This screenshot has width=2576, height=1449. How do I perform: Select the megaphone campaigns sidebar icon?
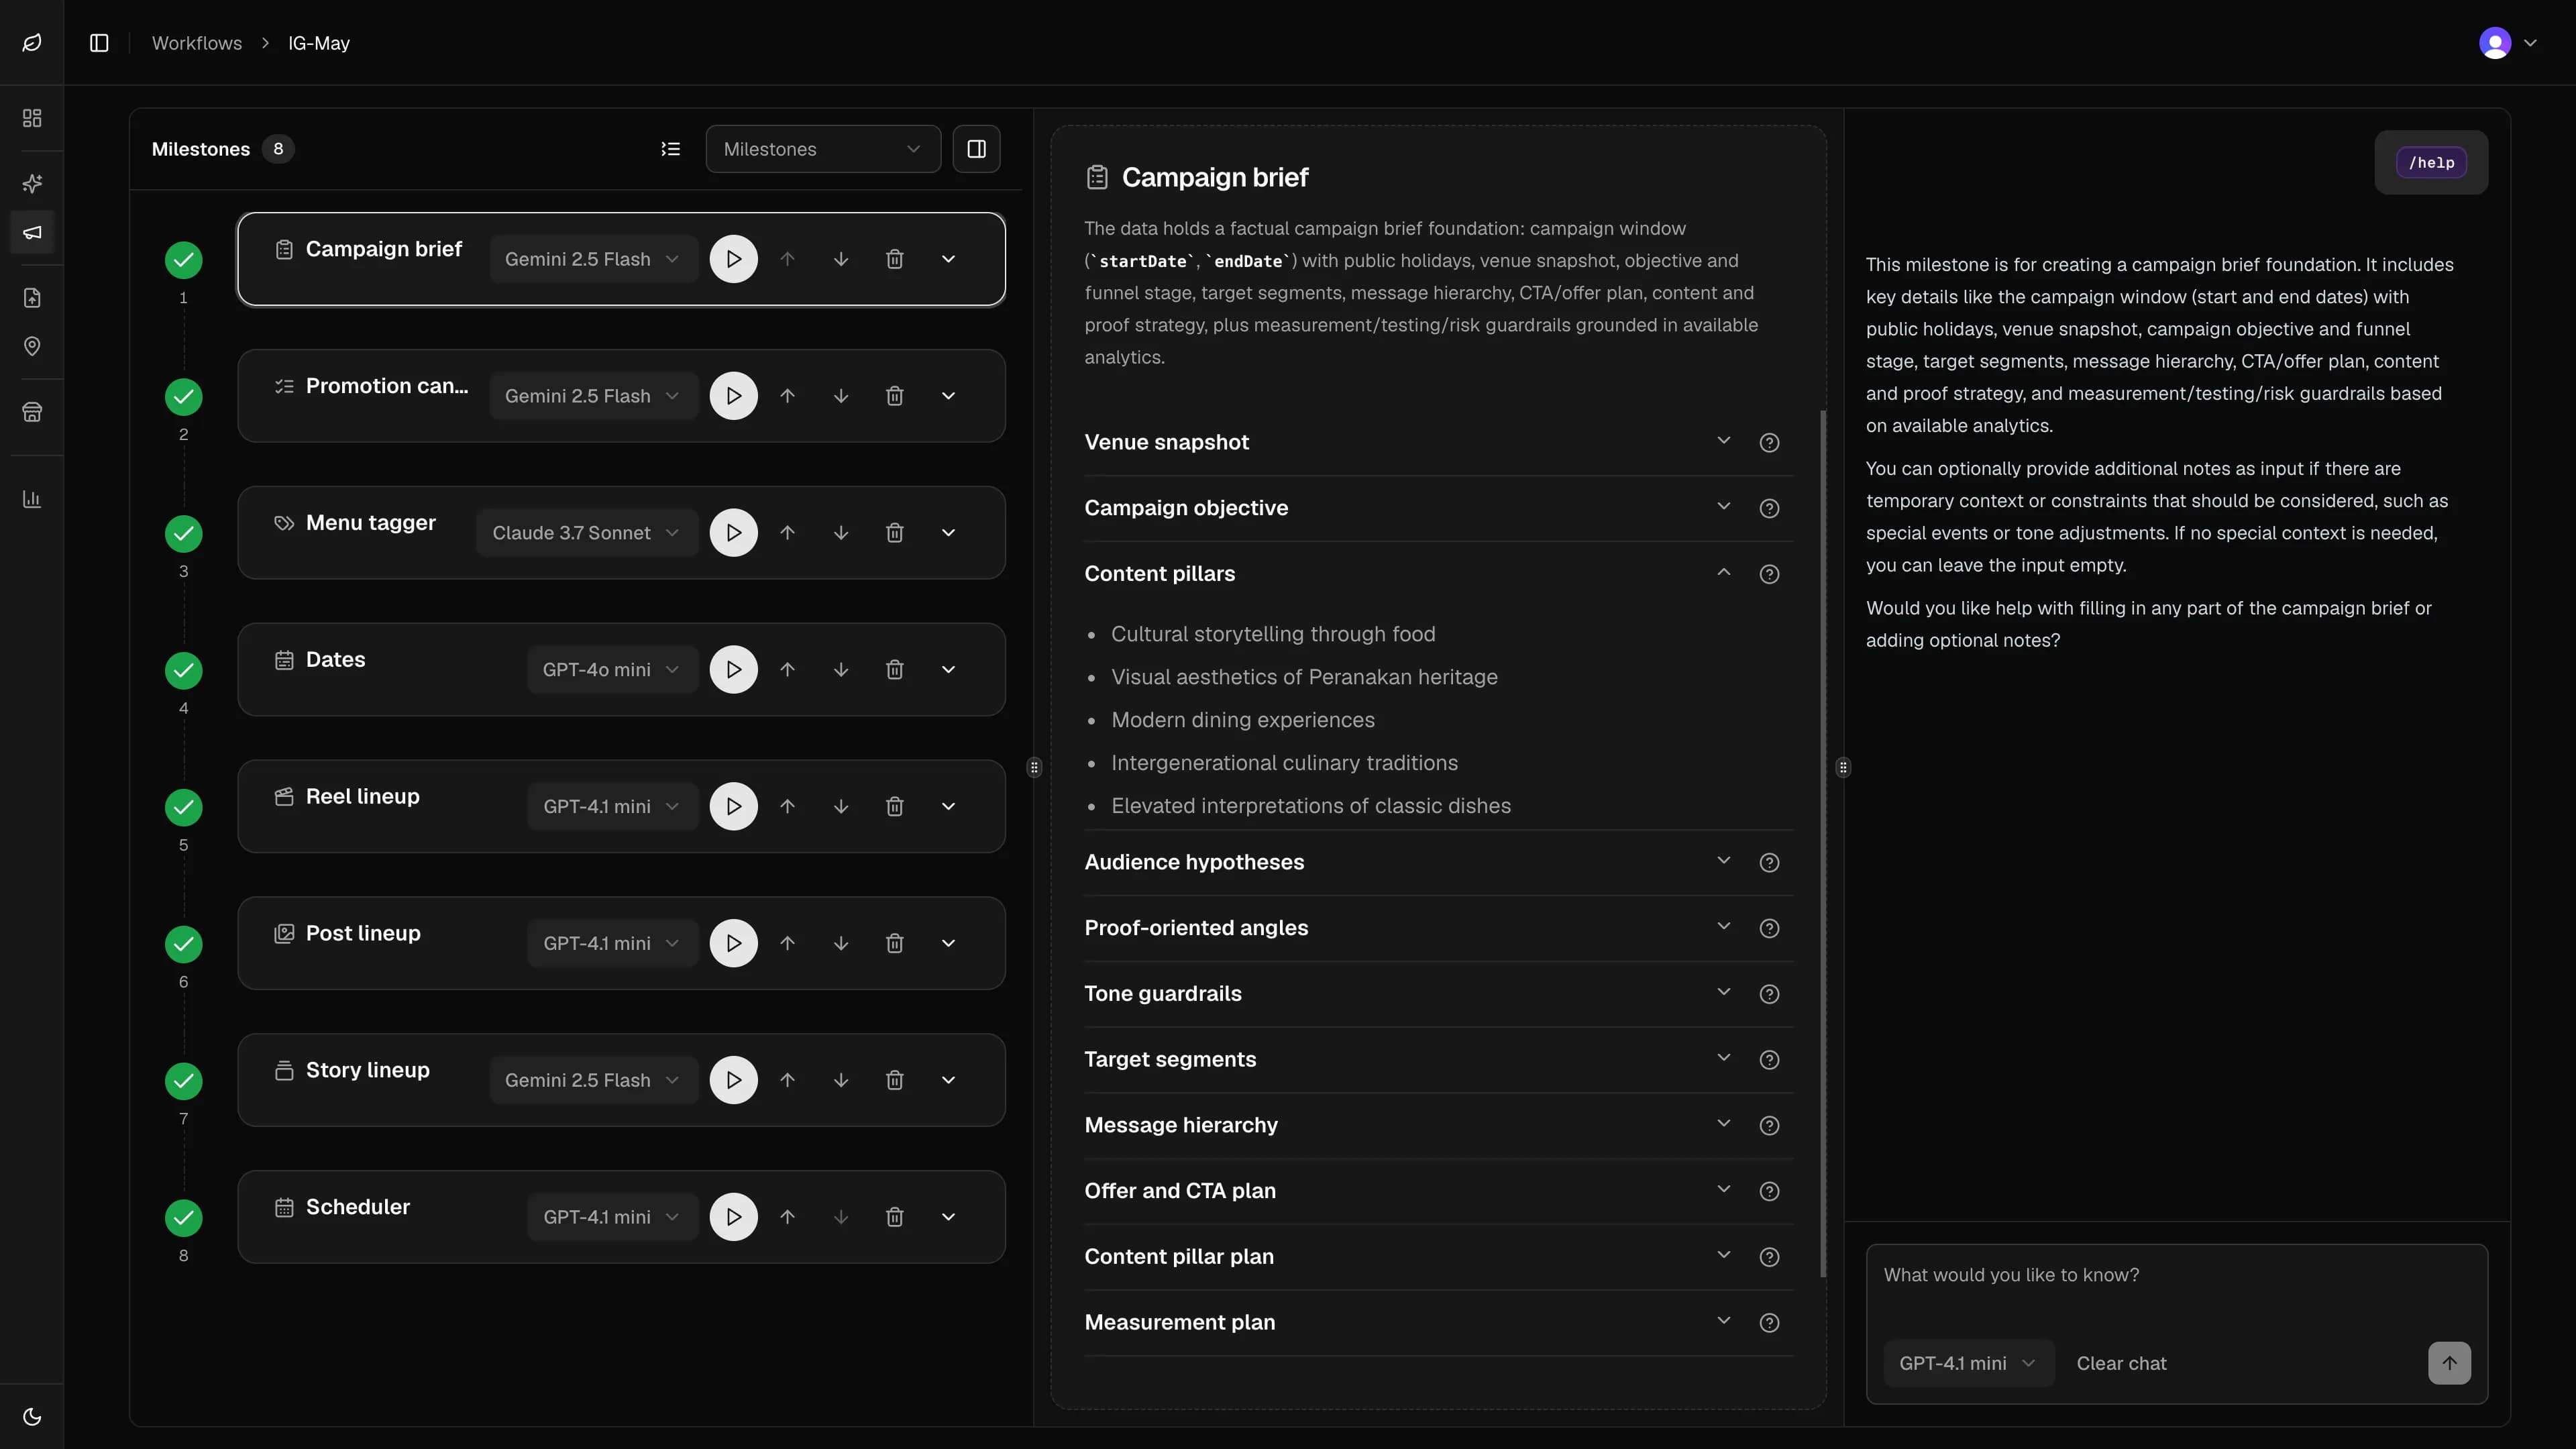[32, 233]
